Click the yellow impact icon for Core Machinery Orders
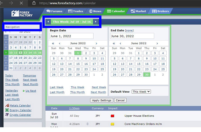Screen dimensions: 201x132 coord(112,124)
